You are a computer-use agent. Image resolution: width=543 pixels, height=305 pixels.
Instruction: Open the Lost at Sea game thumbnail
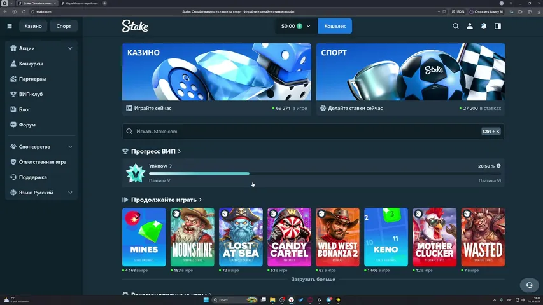coord(241,237)
